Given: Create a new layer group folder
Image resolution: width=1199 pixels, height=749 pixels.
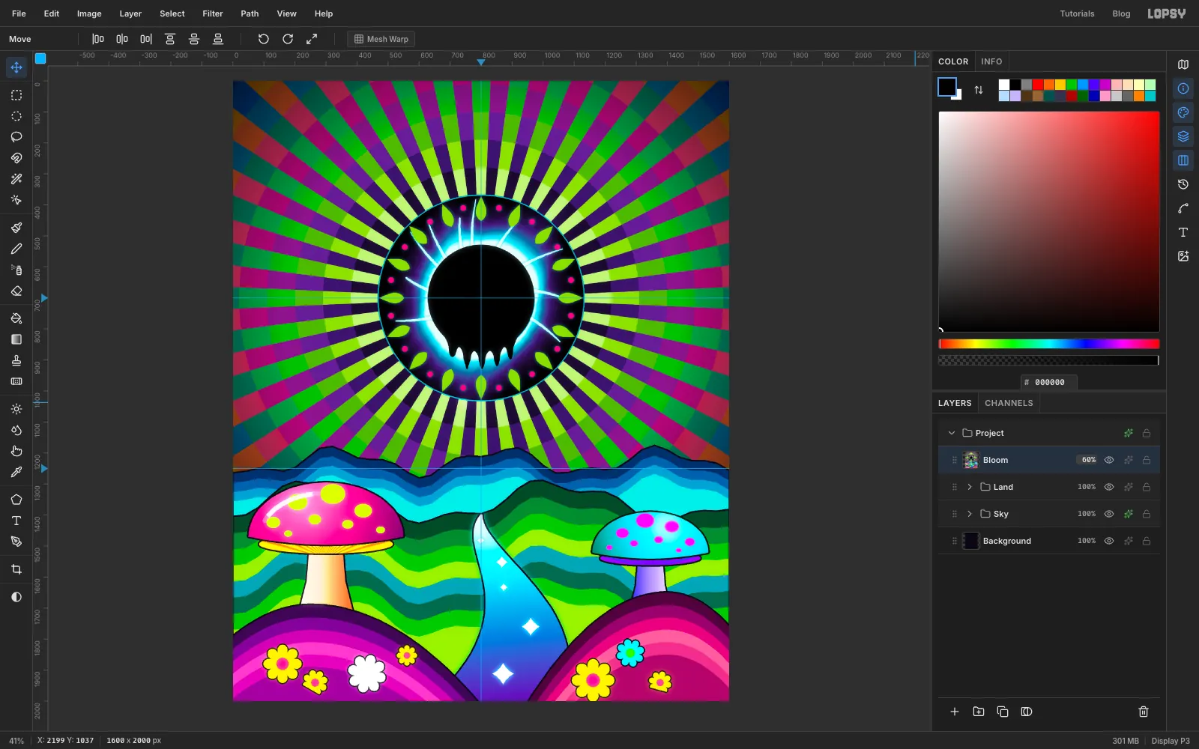Looking at the screenshot, I should [979, 712].
